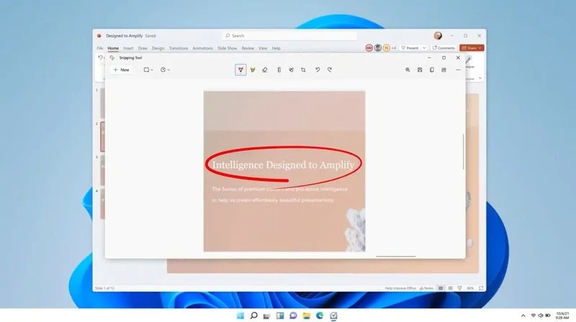Click the Snipping Tool vertical scrollbar
This screenshot has width=576, height=322.
click(x=463, y=151)
